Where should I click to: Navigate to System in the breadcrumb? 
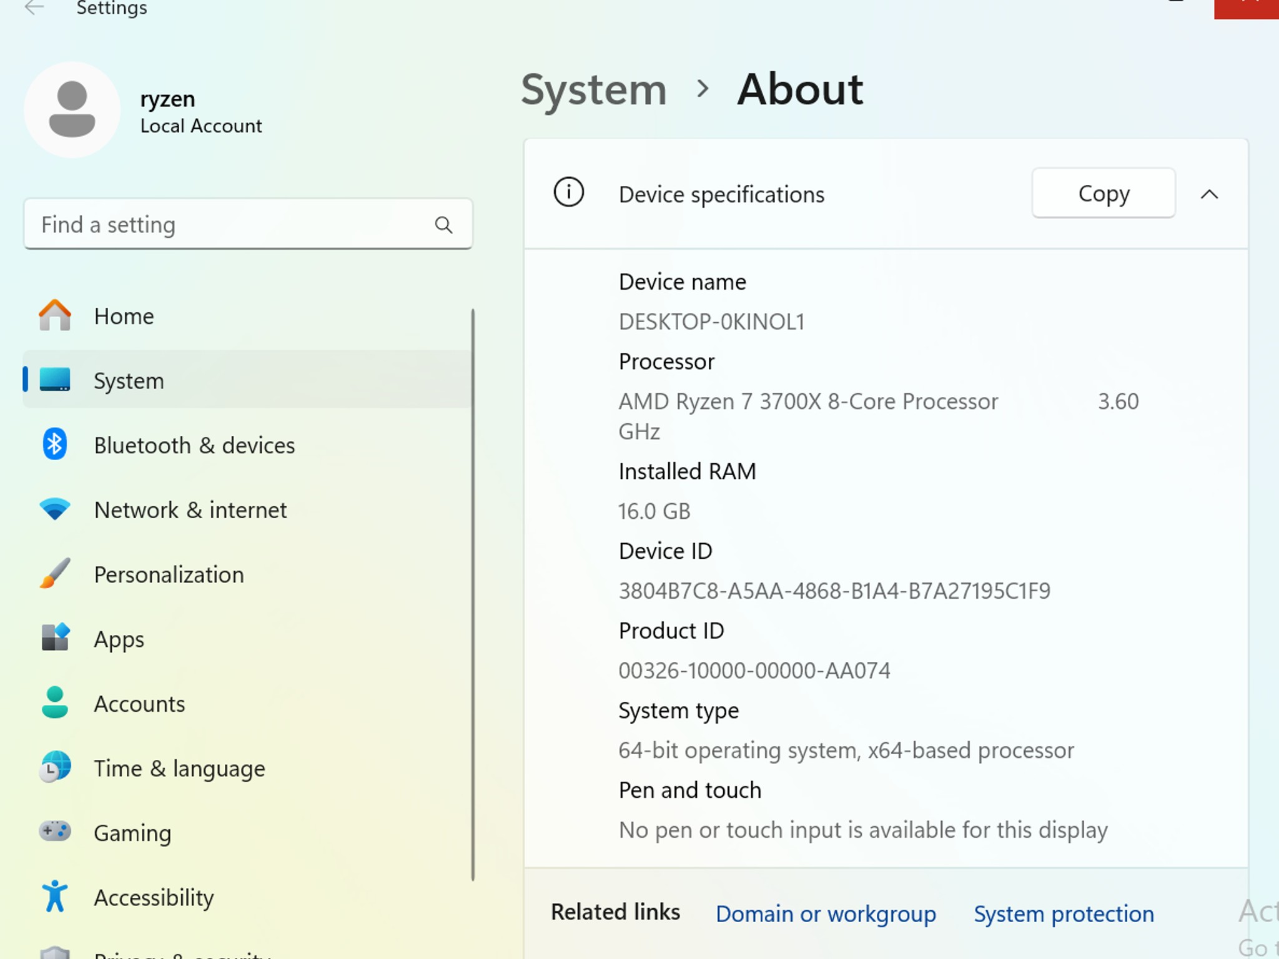(594, 89)
